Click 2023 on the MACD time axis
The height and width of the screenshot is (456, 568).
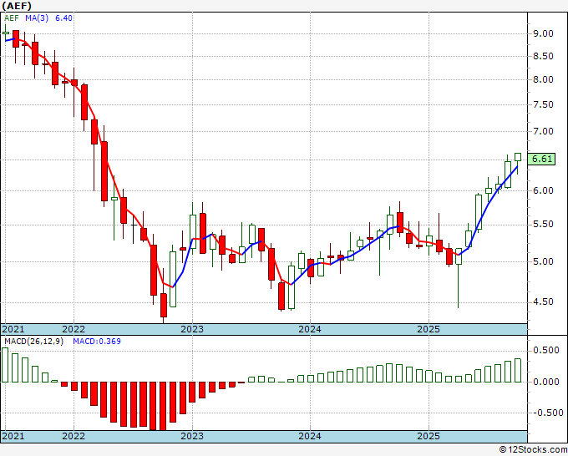[x=192, y=436]
